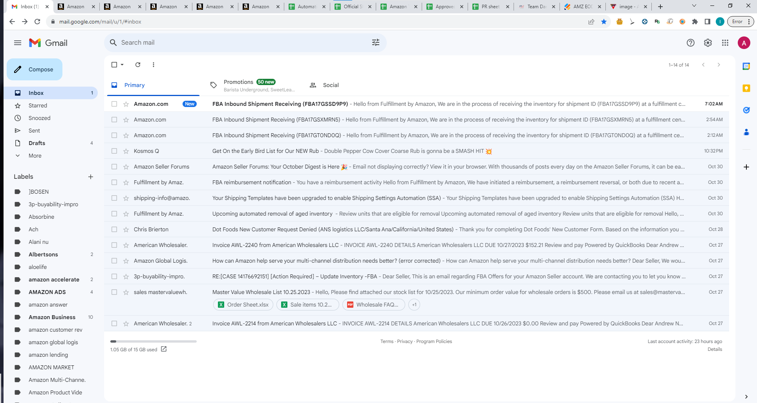Click the search options filter icon
757x403 pixels.
tap(376, 42)
